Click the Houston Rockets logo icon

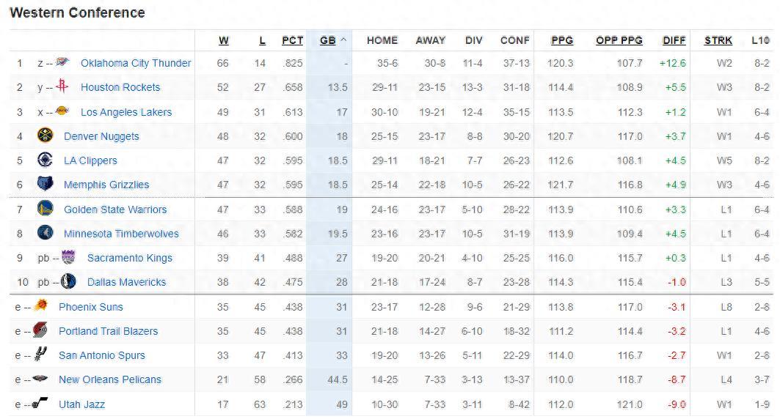click(62, 87)
